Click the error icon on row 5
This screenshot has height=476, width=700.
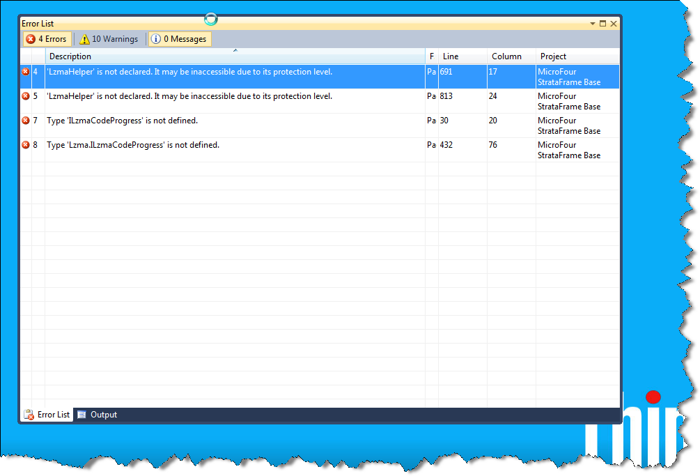(x=26, y=96)
